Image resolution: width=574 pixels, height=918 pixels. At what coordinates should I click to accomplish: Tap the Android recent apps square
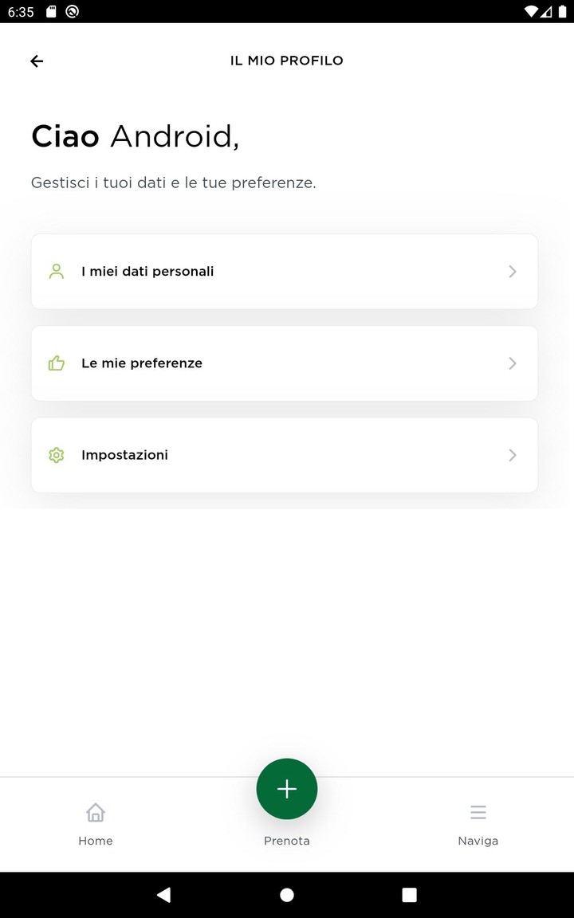409,895
